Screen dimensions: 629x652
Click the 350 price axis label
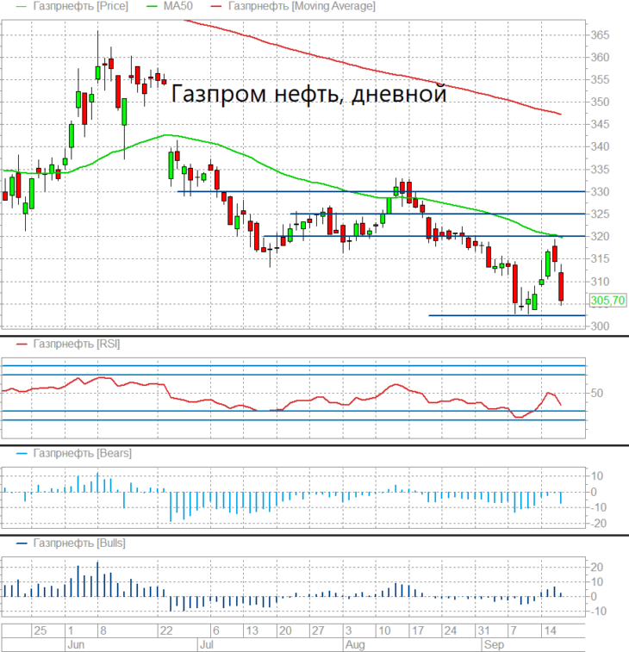point(600,102)
